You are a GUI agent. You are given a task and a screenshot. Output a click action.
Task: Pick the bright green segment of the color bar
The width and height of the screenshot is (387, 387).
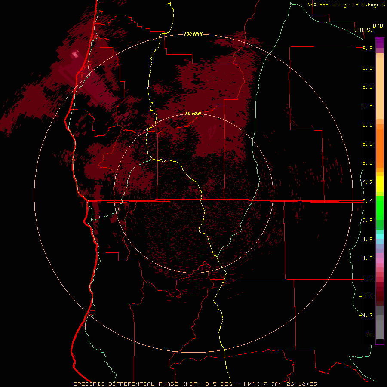380,207
